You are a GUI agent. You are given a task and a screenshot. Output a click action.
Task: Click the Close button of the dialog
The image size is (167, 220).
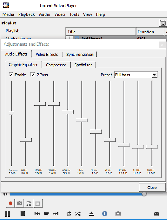(x=152, y=188)
